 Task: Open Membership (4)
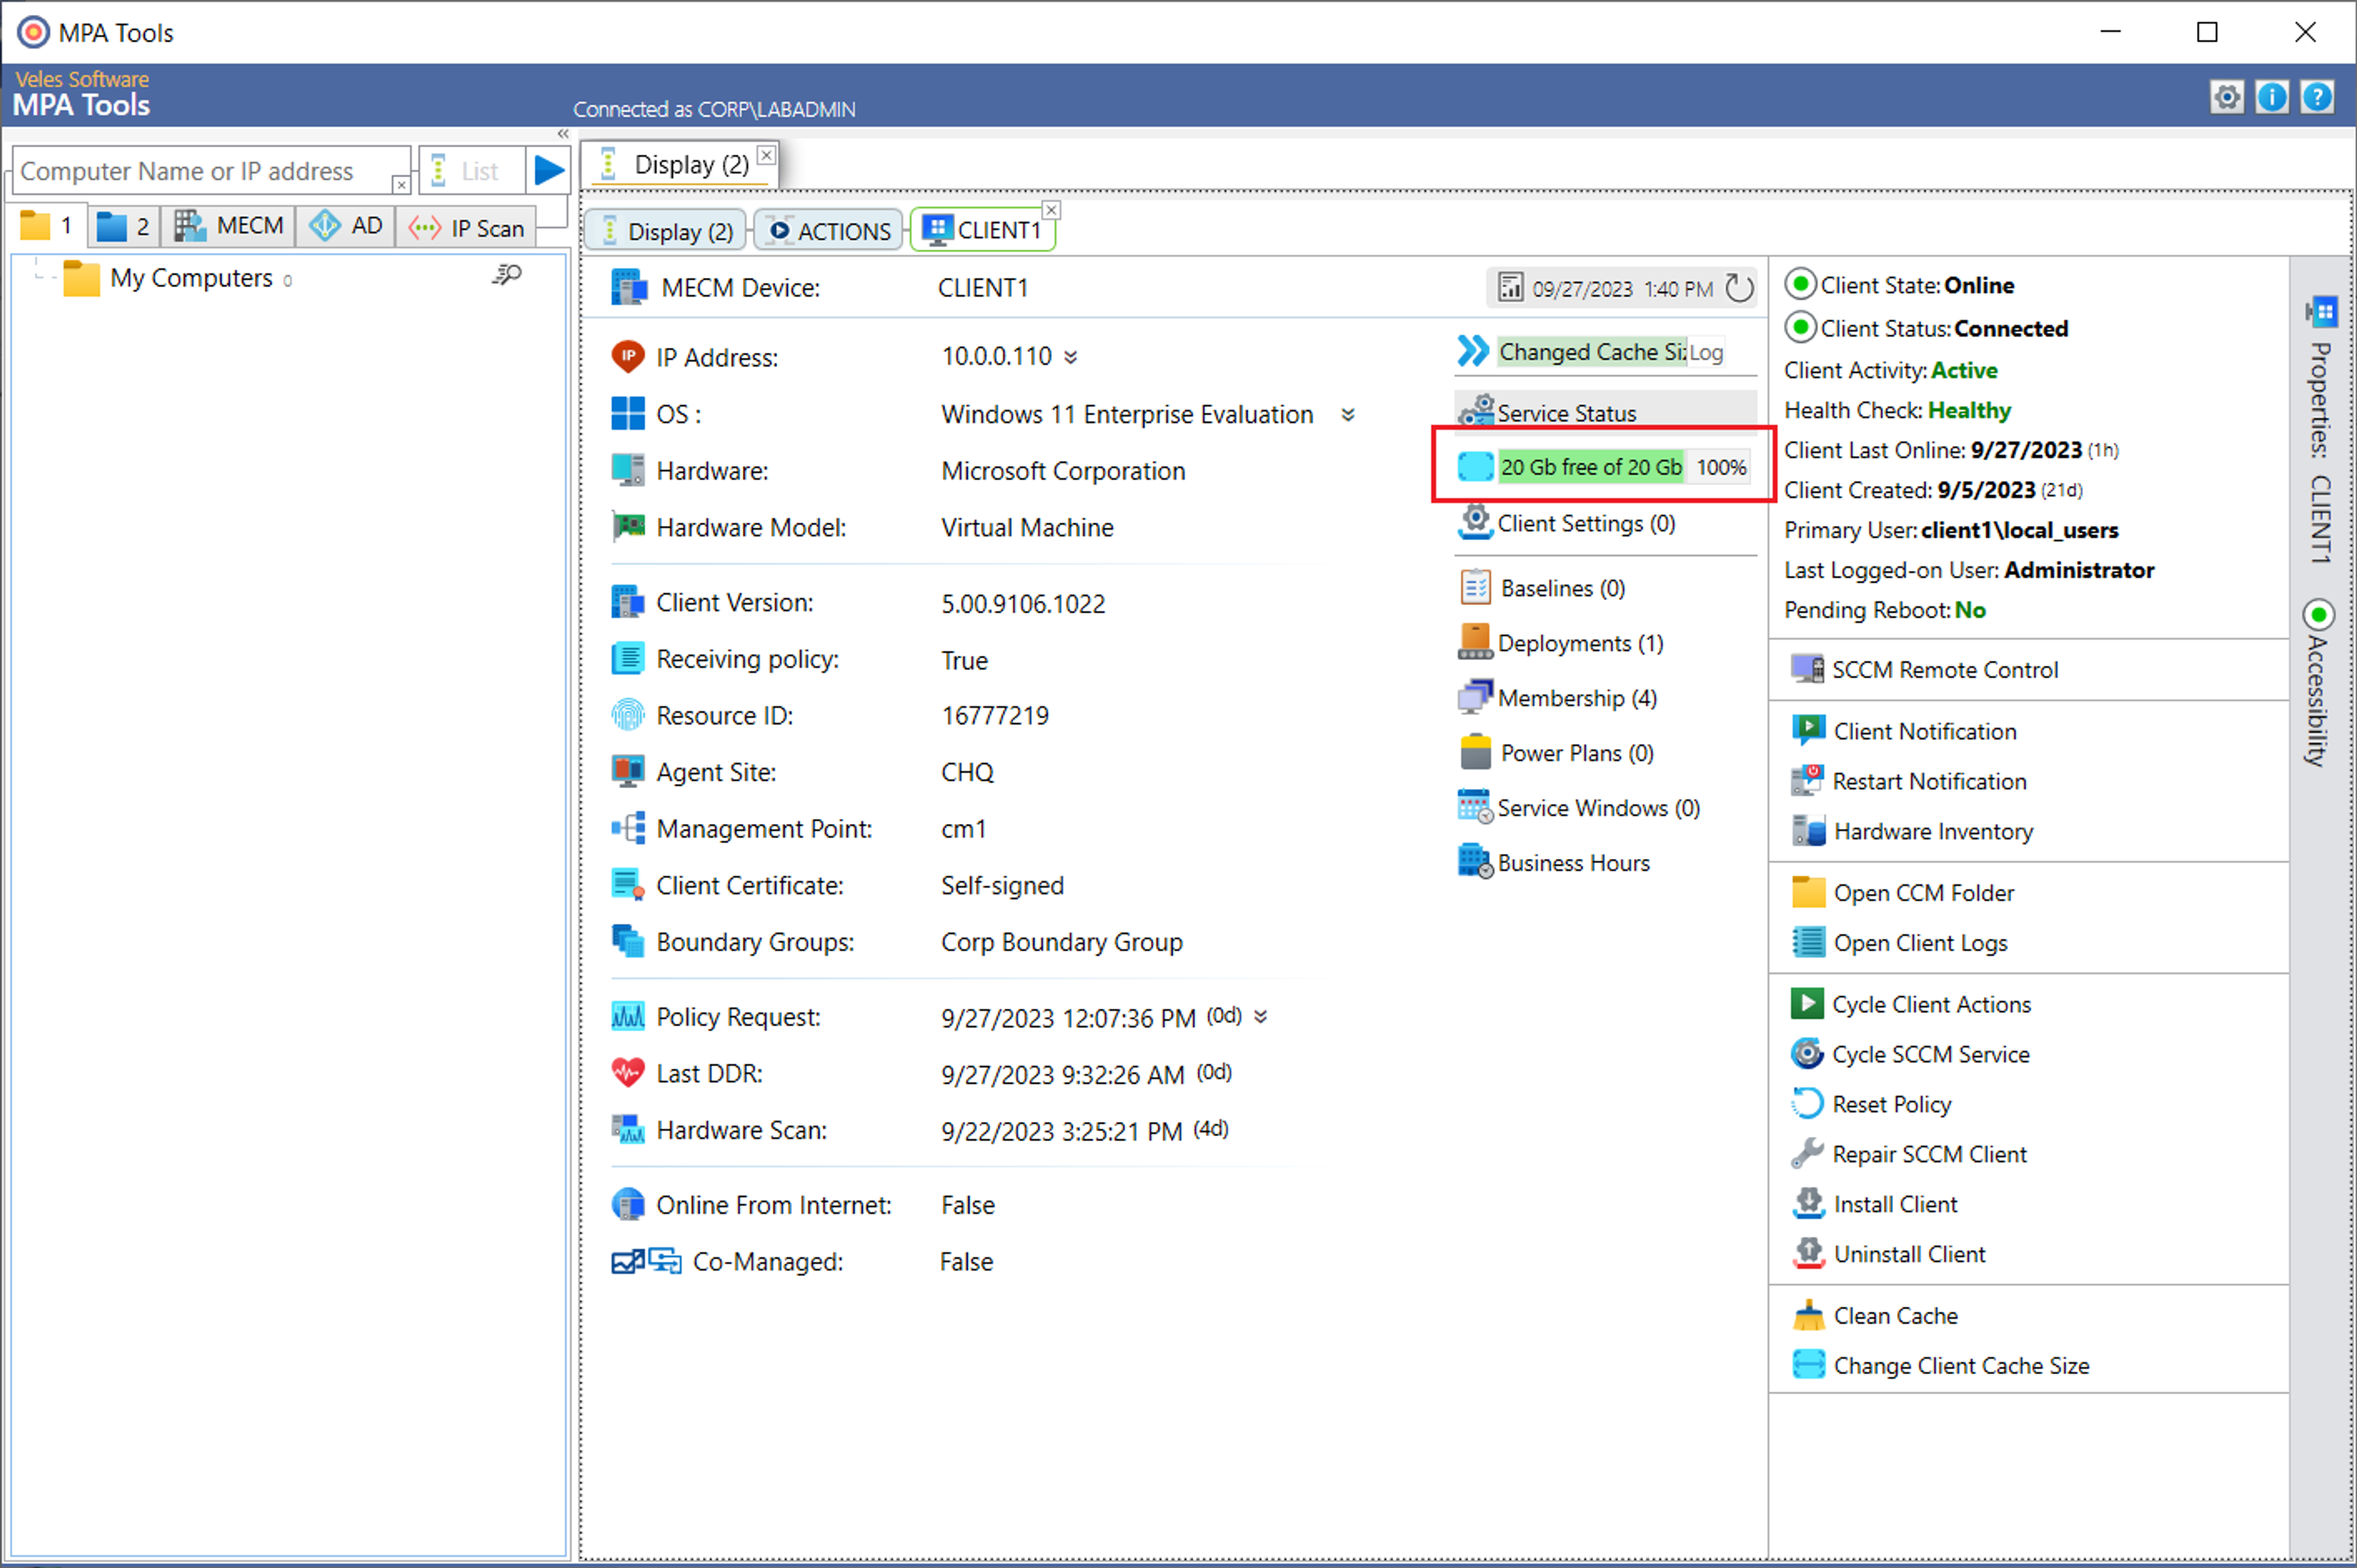1558,698
